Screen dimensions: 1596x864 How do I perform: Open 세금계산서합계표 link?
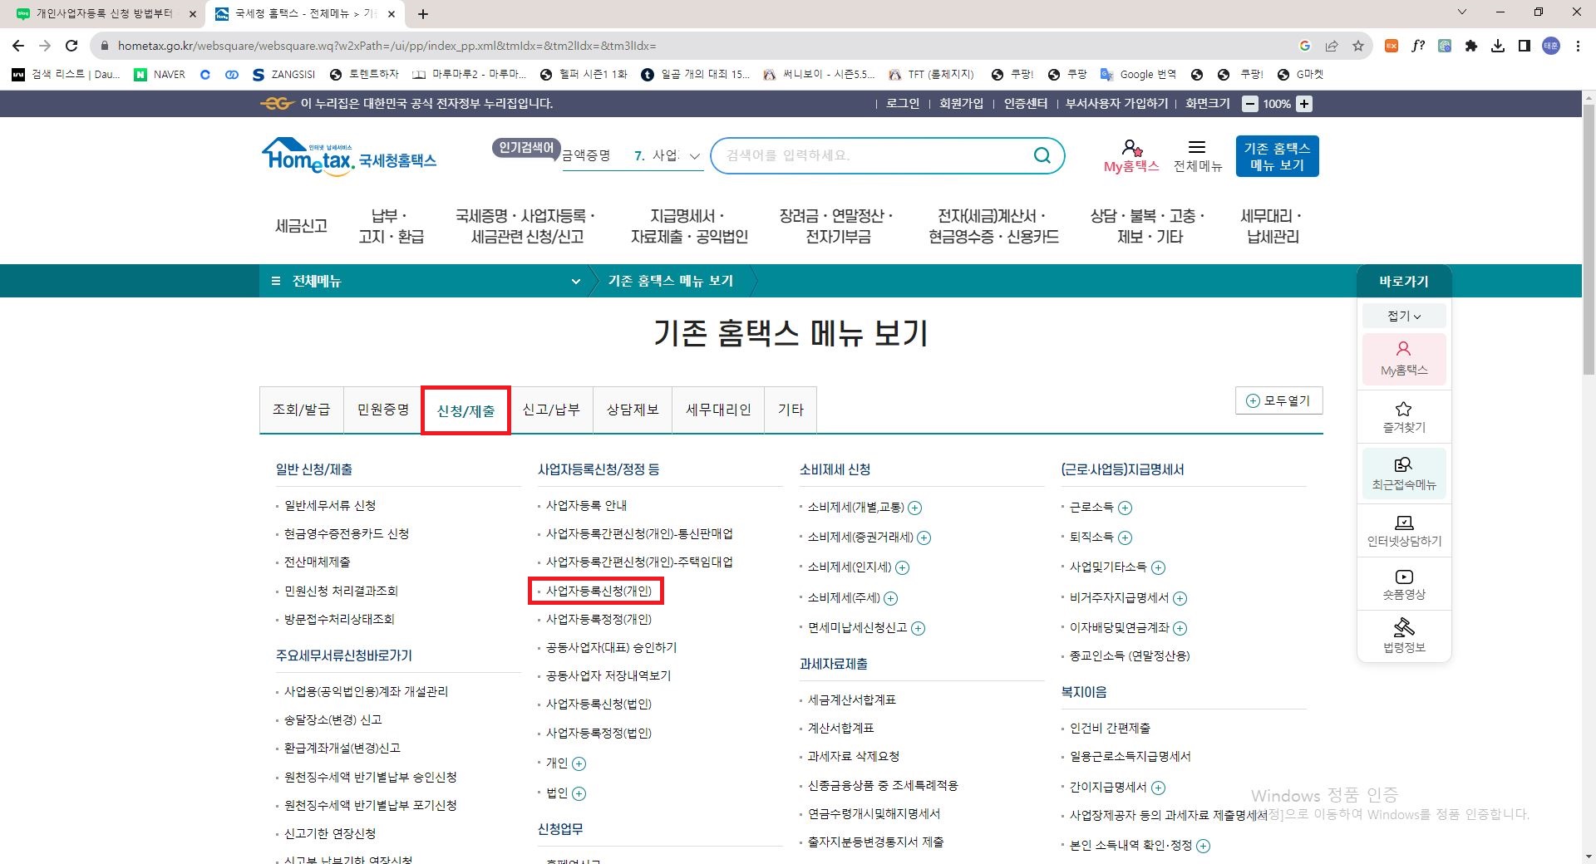852,700
